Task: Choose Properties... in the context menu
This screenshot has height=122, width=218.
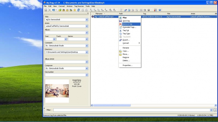Action: click(x=130, y=65)
